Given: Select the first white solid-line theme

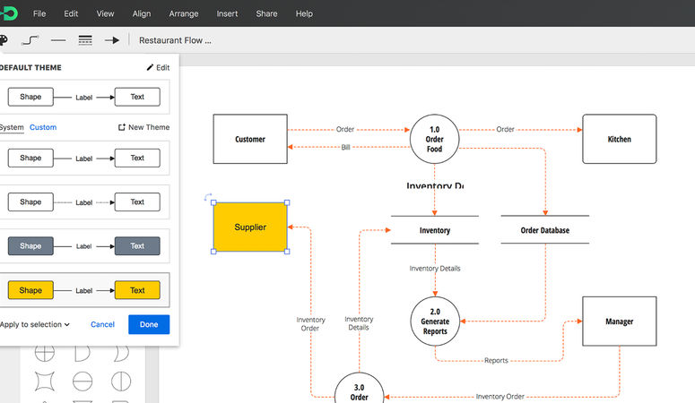Looking at the screenshot, I should point(84,159).
